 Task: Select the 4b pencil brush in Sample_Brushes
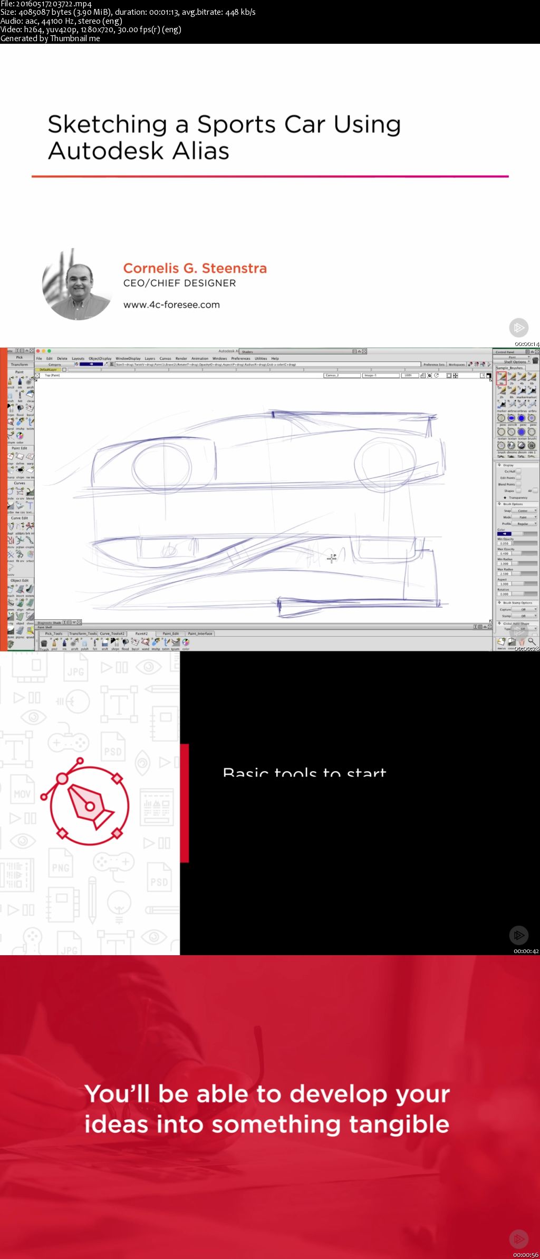coord(522,378)
